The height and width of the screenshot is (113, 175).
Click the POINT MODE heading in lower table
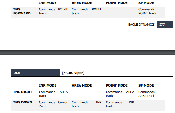tap(117, 85)
